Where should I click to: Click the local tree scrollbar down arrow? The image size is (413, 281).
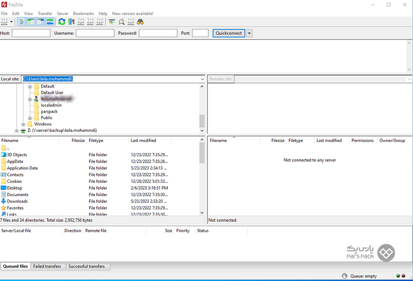(202, 131)
